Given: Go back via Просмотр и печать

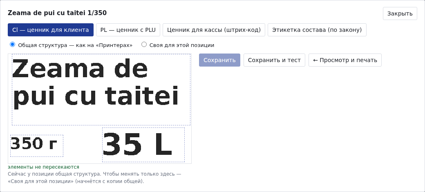Looking at the screenshot, I should tap(345, 60).
